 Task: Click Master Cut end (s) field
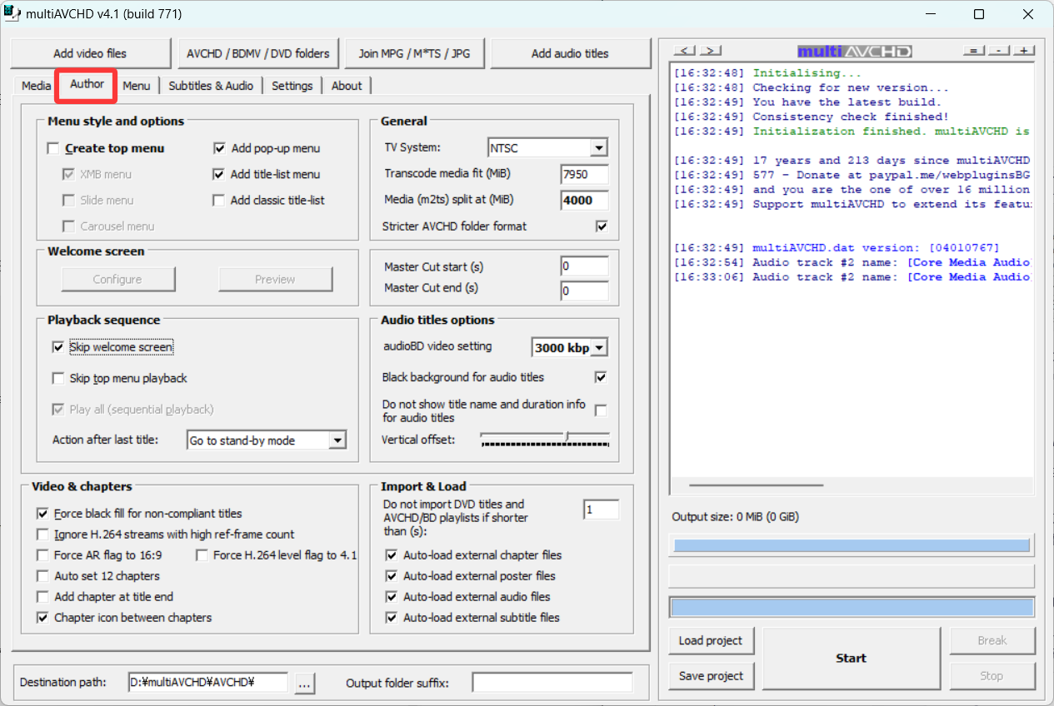pyautogui.click(x=584, y=291)
